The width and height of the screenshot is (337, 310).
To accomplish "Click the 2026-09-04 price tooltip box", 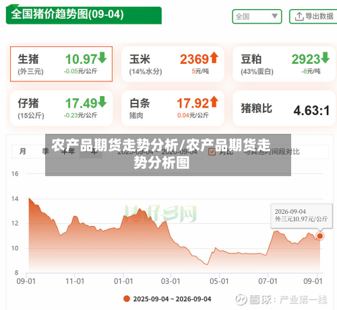I will click(301, 216).
